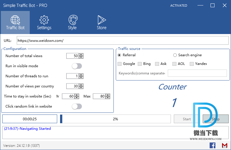Increase Number of total views

[x=81, y=55]
